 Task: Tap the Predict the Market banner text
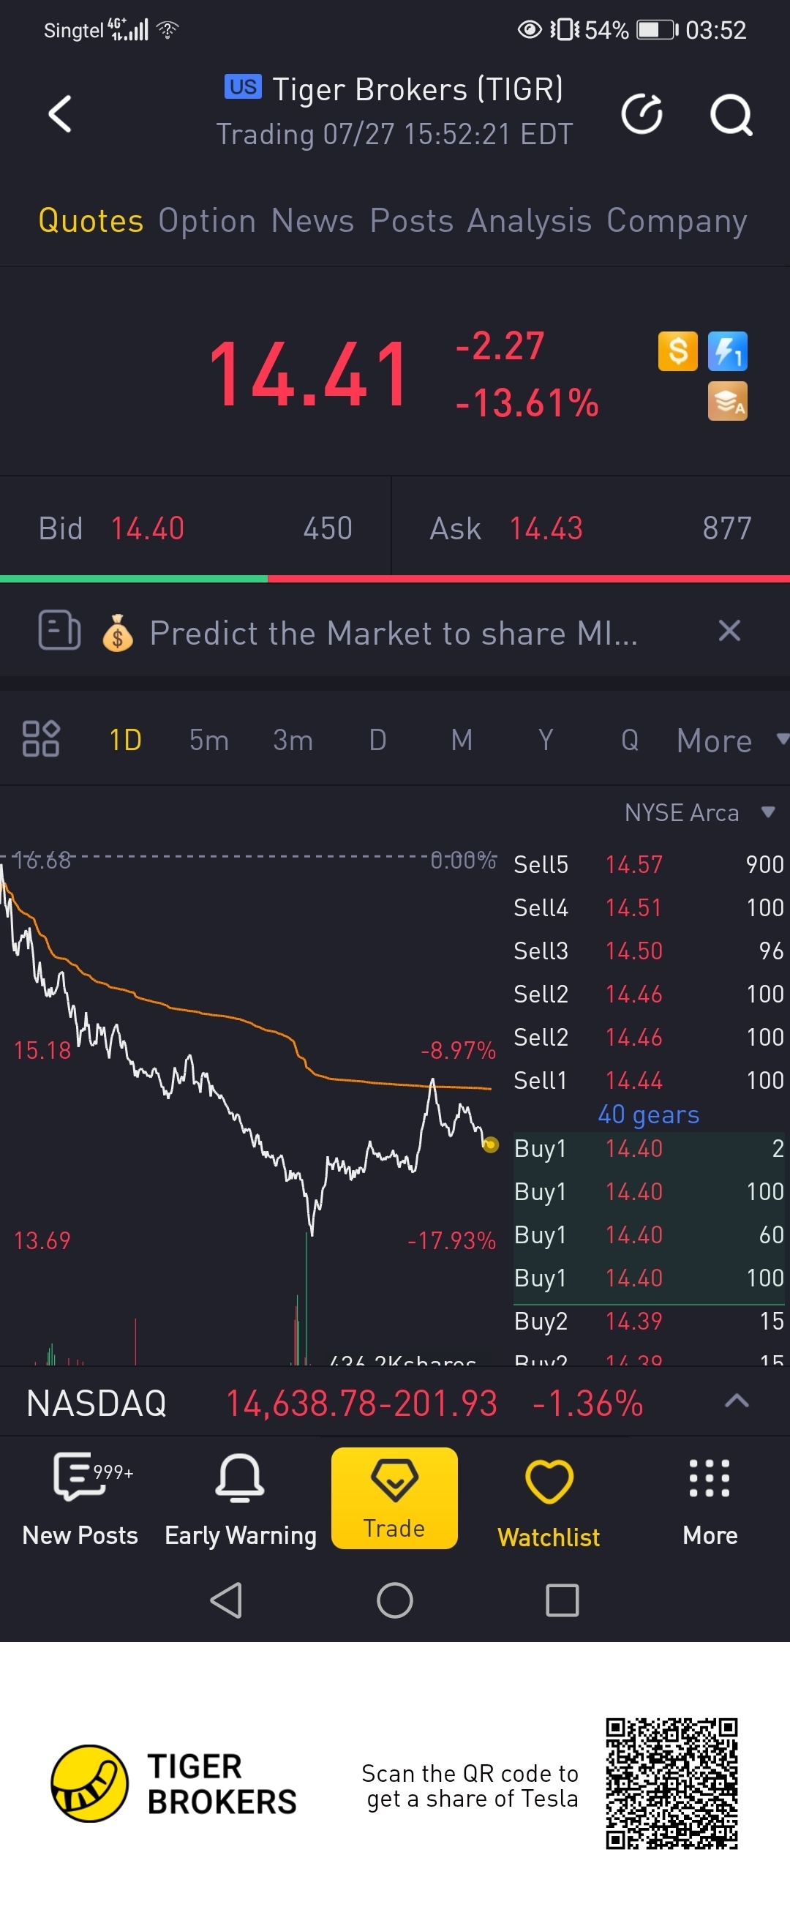(x=393, y=632)
